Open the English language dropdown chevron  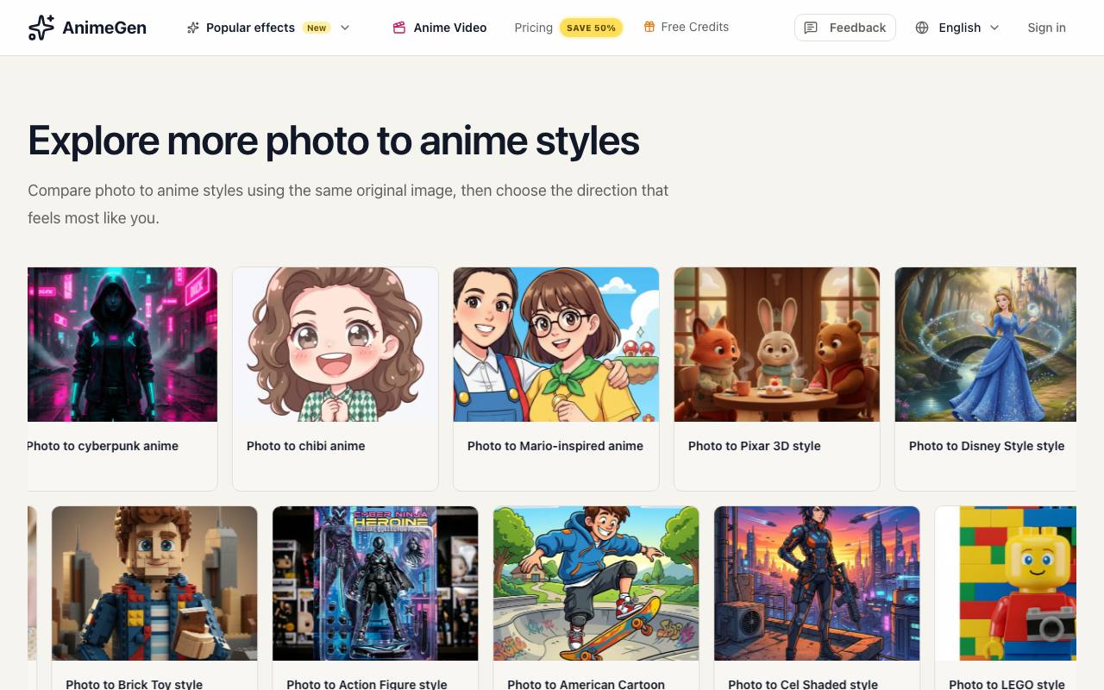tap(994, 28)
